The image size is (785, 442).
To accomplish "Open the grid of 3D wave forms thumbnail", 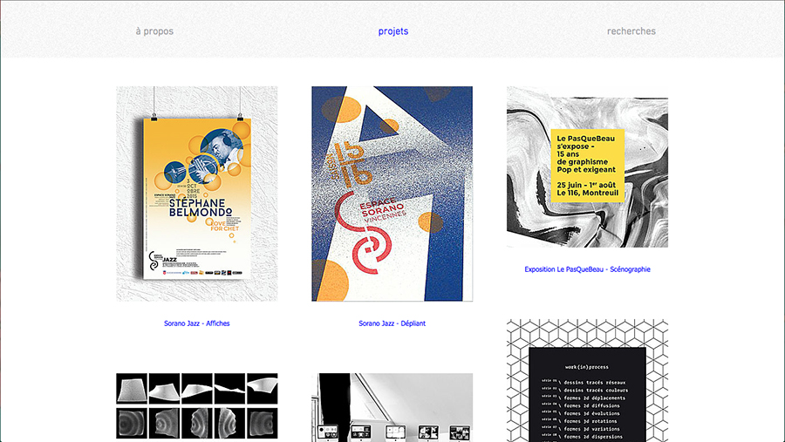I will click(x=197, y=406).
